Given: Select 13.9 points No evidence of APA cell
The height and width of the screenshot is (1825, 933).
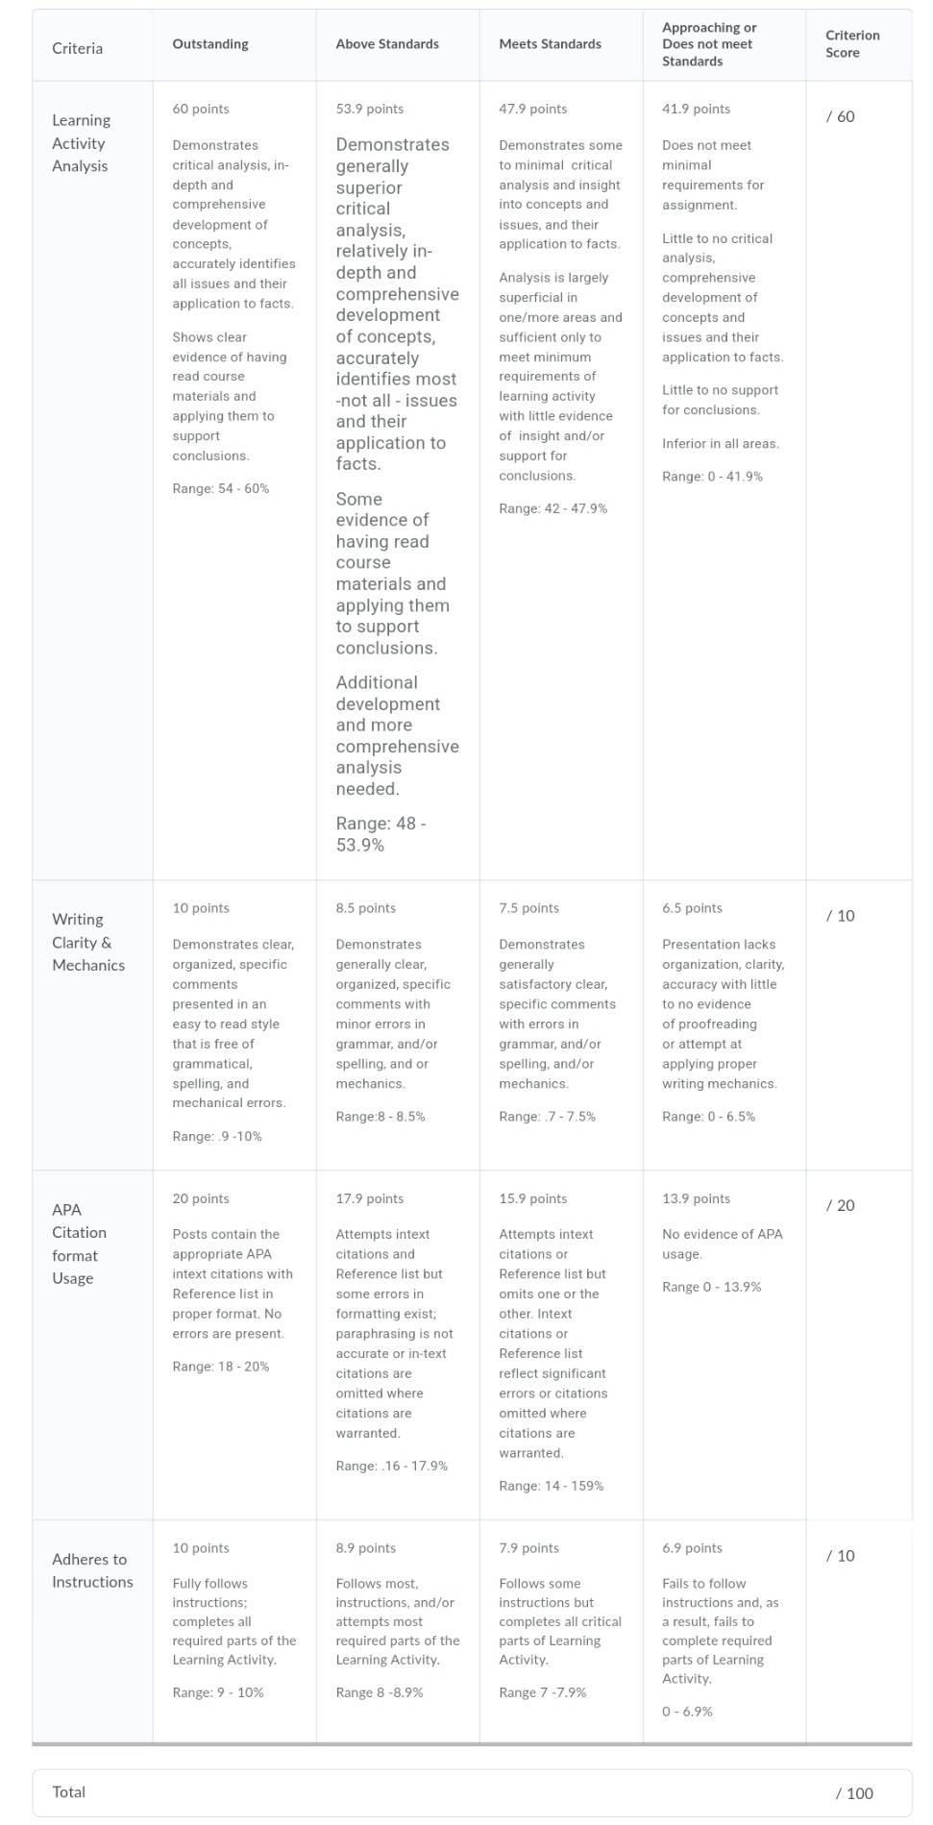Looking at the screenshot, I should pos(724,1344).
